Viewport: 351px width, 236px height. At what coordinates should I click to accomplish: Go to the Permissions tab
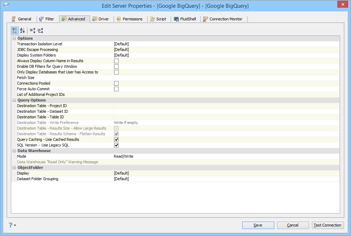(130, 19)
